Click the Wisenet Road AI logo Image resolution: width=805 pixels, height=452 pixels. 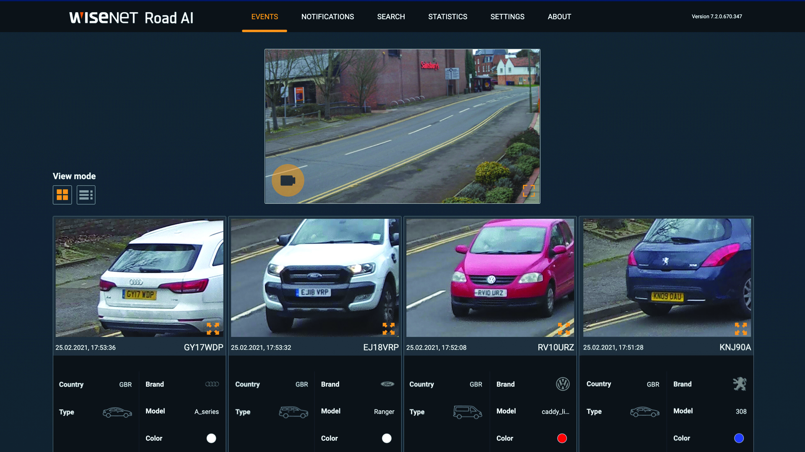pyautogui.click(x=131, y=18)
